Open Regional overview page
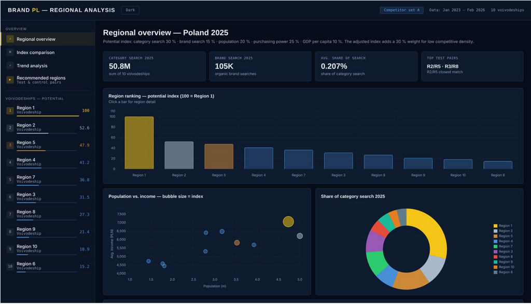The height and width of the screenshot is (304, 531). tap(48, 39)
